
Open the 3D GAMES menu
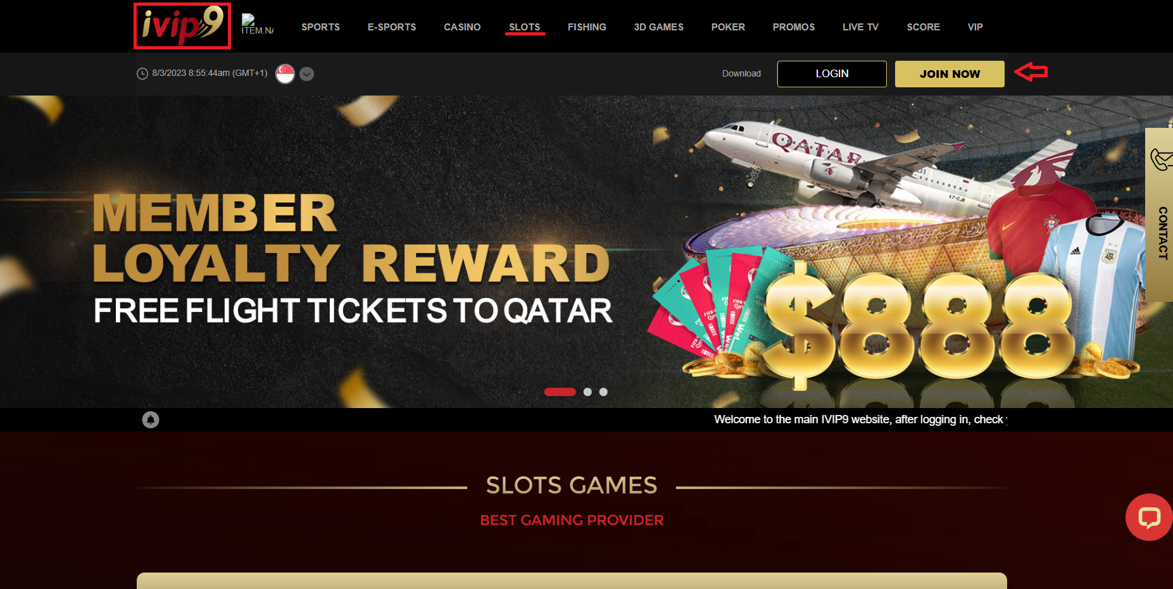[x=659, y=27]
